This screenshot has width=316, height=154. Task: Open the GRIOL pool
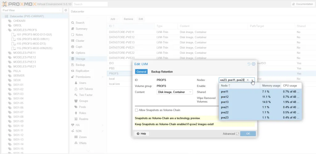coord(18,26)
